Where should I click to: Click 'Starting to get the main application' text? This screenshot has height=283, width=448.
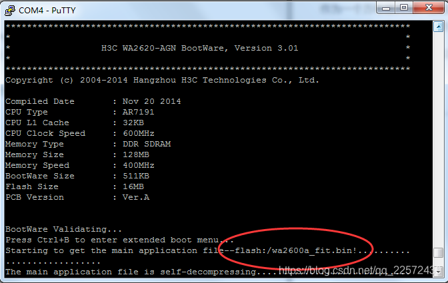101,251
